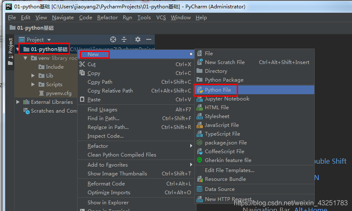The width and height of the screenshot is (352, 211).
Task: Click the Directory folder icon
Action: click(199, 71)
